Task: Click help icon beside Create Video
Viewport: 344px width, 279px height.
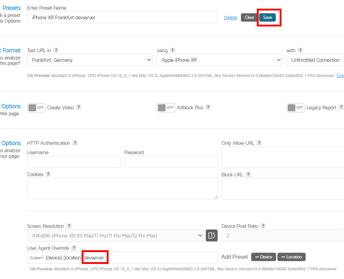Action: [x=78, y=107]
